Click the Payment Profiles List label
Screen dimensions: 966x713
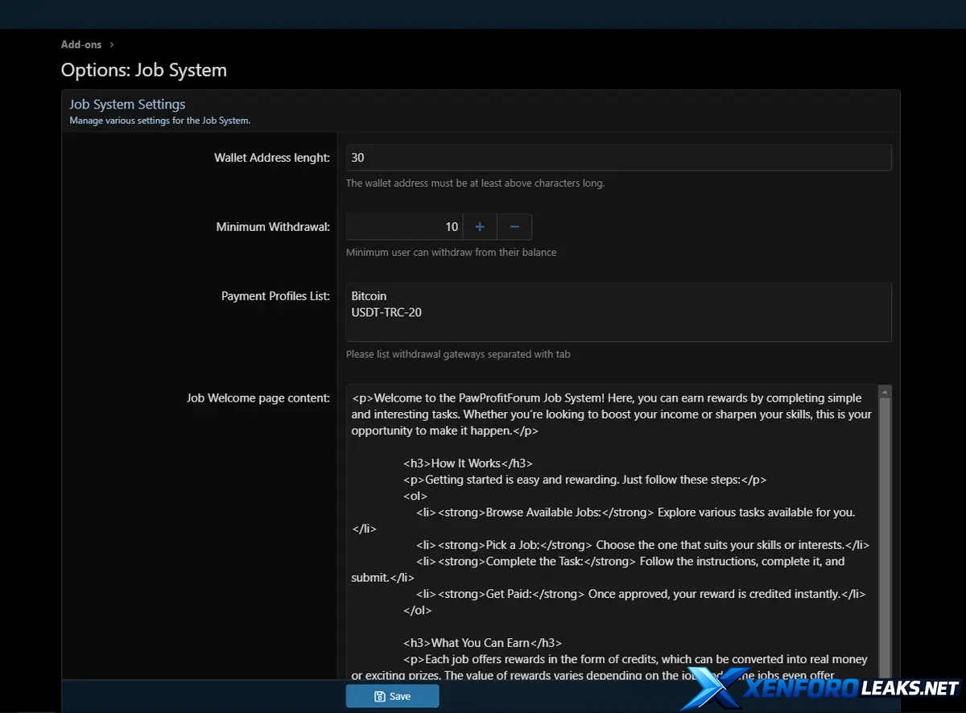(x=275, y=296)
